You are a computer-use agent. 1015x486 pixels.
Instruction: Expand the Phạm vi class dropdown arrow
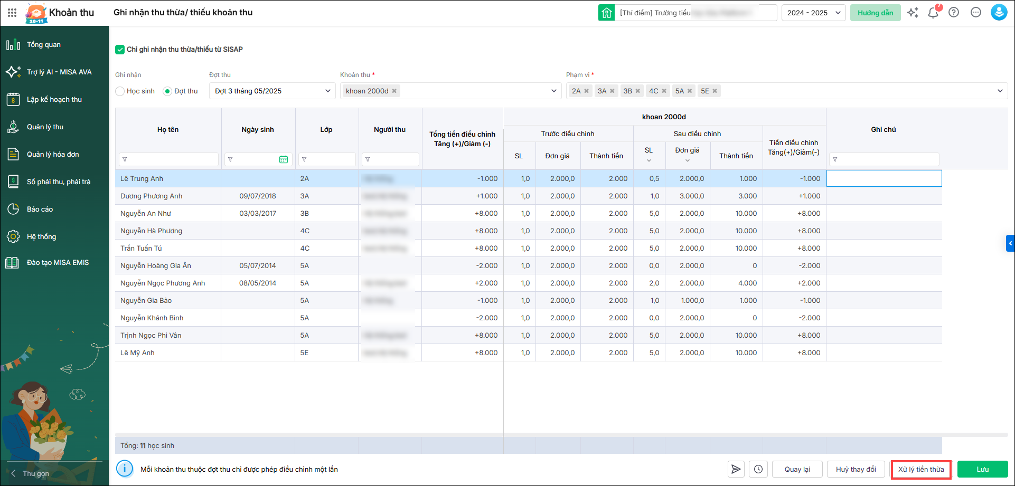(x=1000, y=91)
